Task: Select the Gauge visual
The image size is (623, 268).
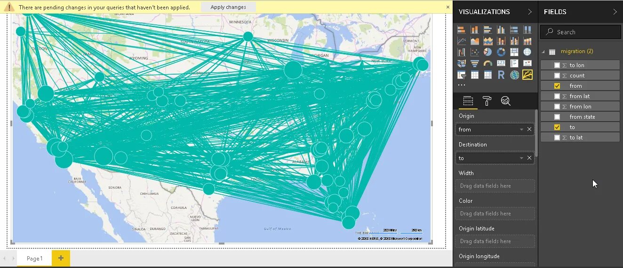Action: click(487, 63)
